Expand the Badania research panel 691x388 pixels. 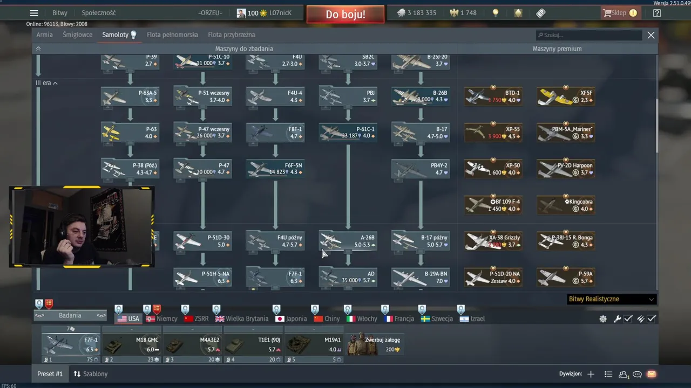(70, 315)
